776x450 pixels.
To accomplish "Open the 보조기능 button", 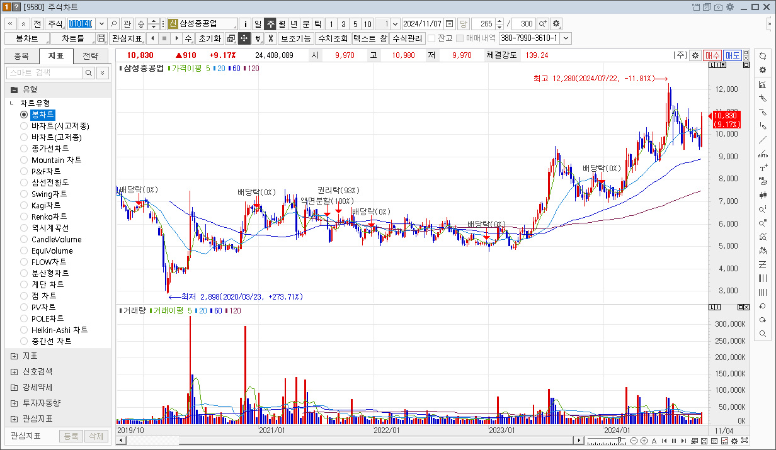I will point(296,38).
